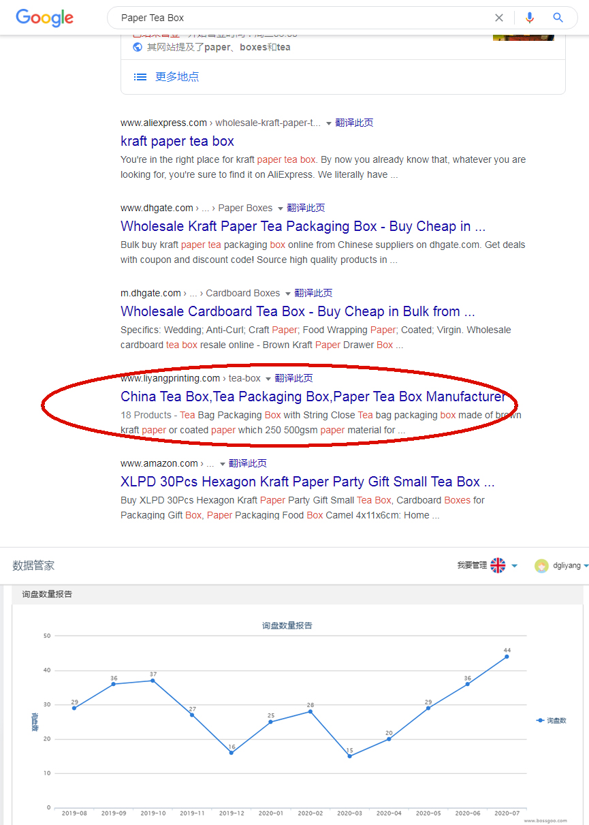This screenshot has height=825, width=589.
Task: Open the dgliyang account dropdown arrow
Action: coord(586,566)
